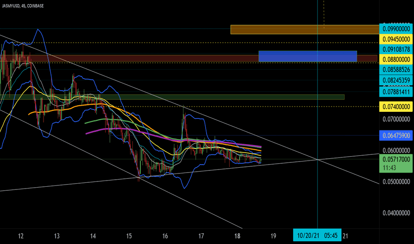Select the blue rectangle zone near 0.088
The width and height of the screenshot is (414, 244).
coord(307,56)
